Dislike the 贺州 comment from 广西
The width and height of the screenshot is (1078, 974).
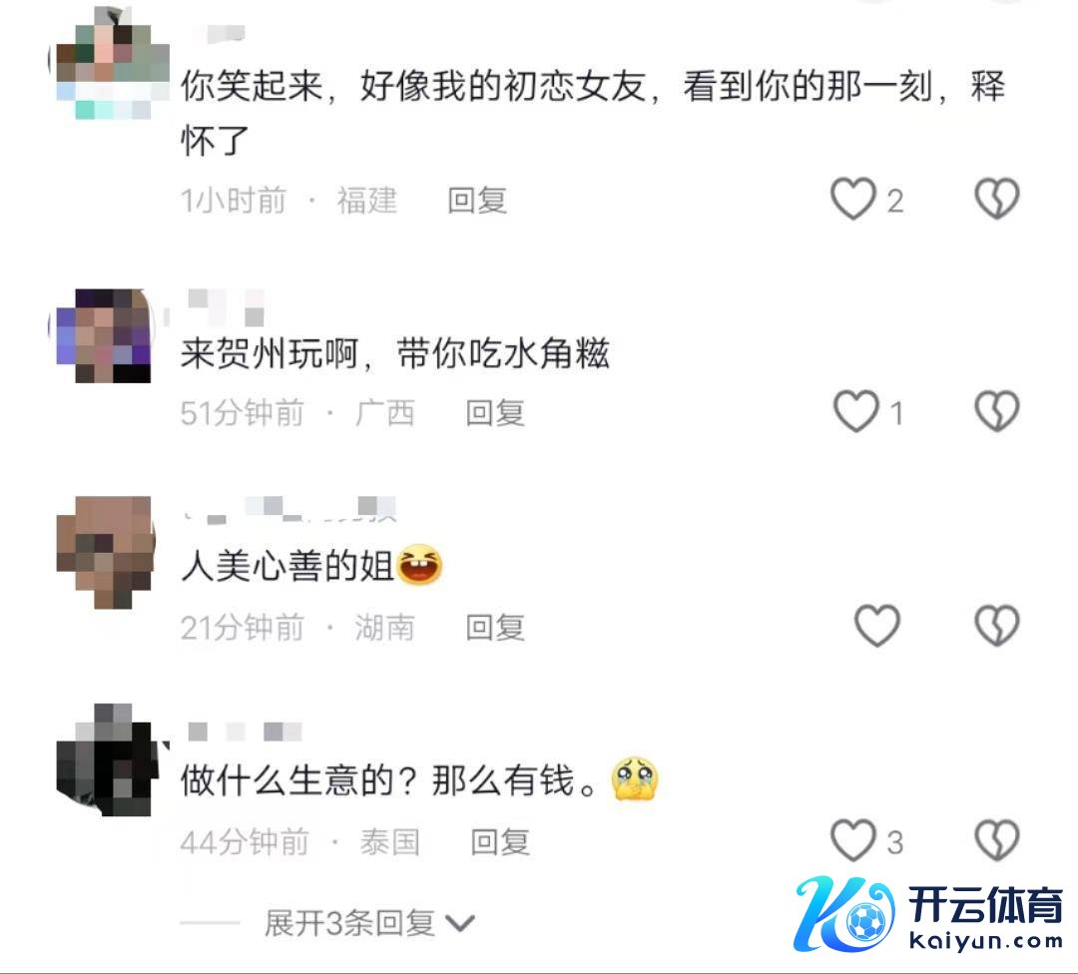[997, 412]
